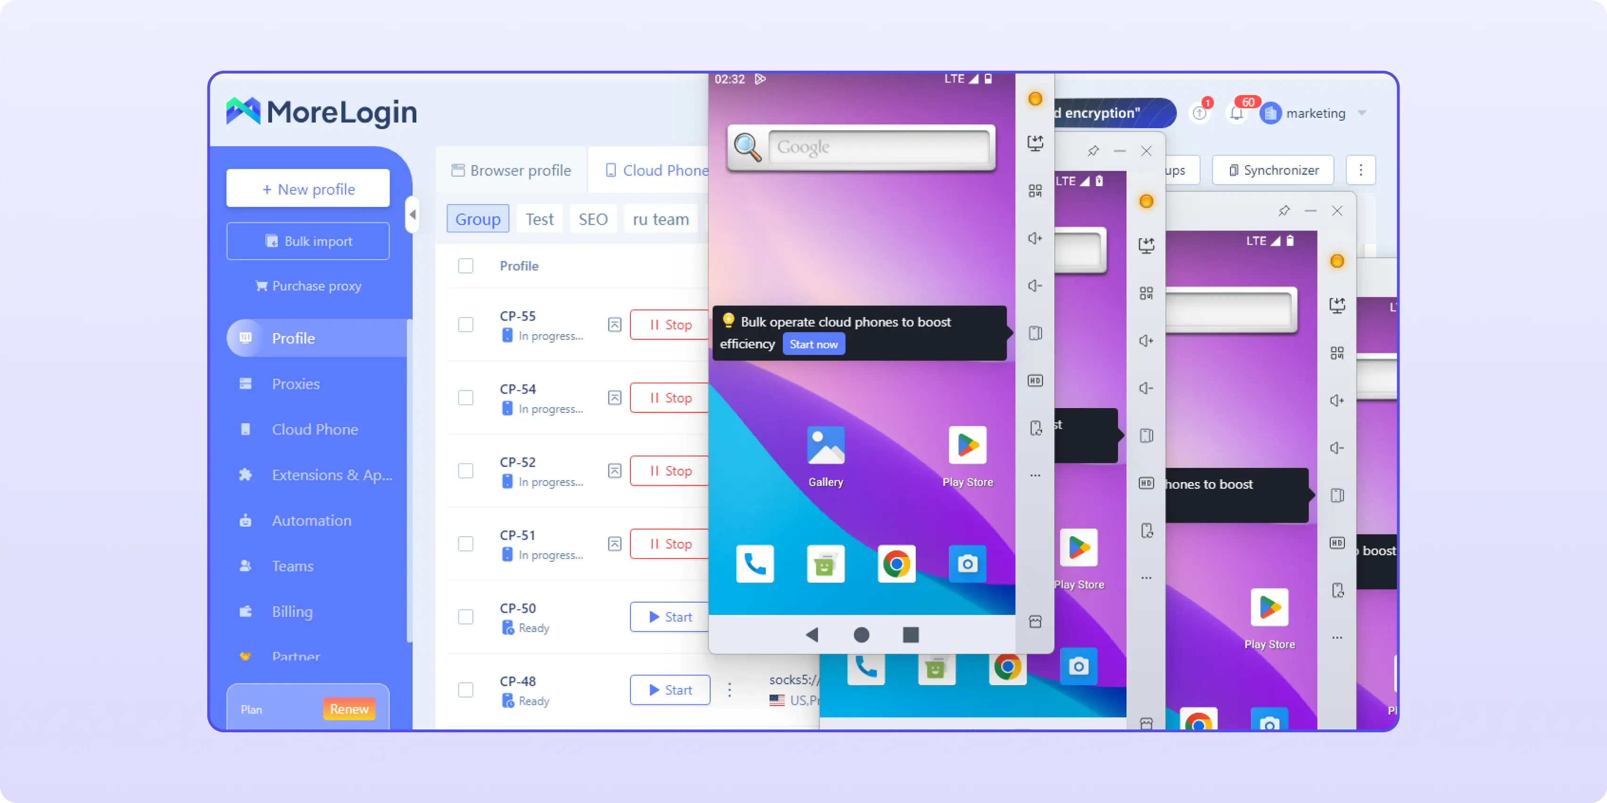Click the New profile button
The image size is (1607, 803).
308,189
